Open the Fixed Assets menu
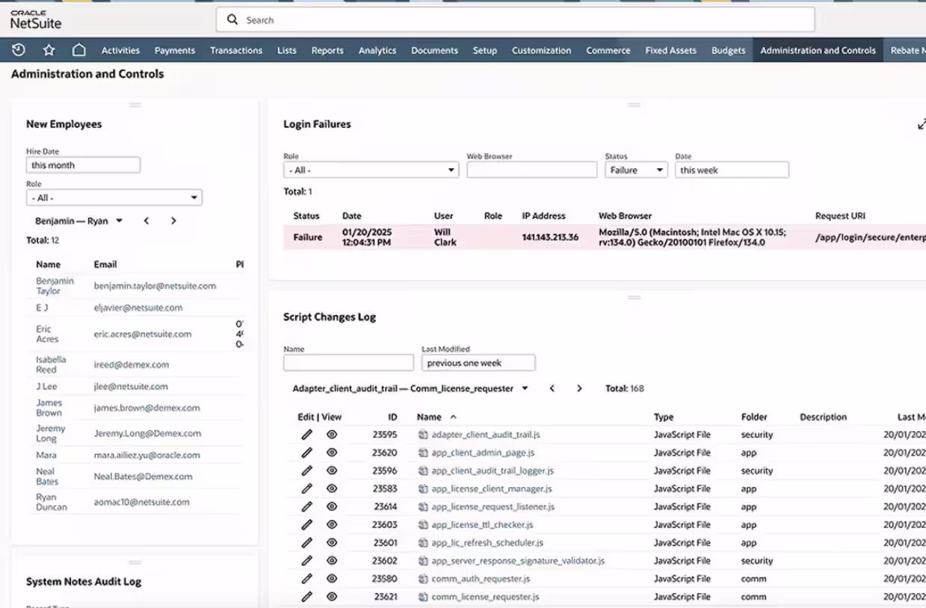The image size is (926, 608). point(670,50)
